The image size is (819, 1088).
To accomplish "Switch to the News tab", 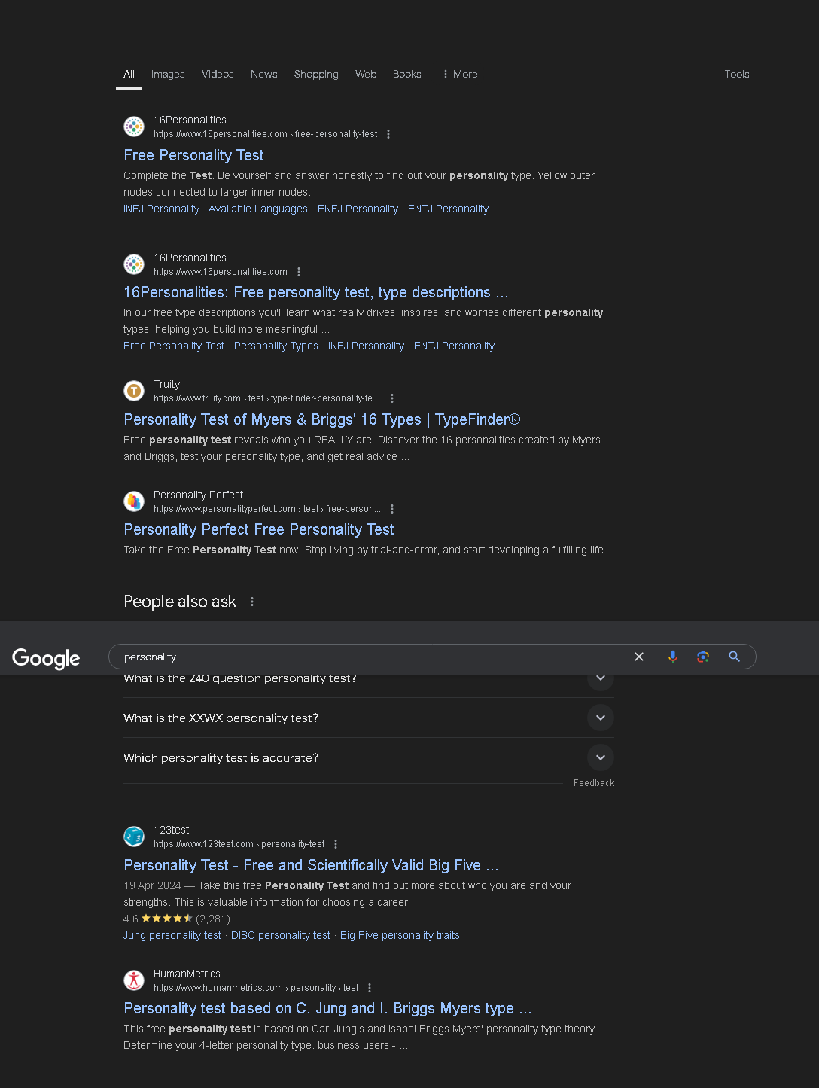I will click(264, 74).
